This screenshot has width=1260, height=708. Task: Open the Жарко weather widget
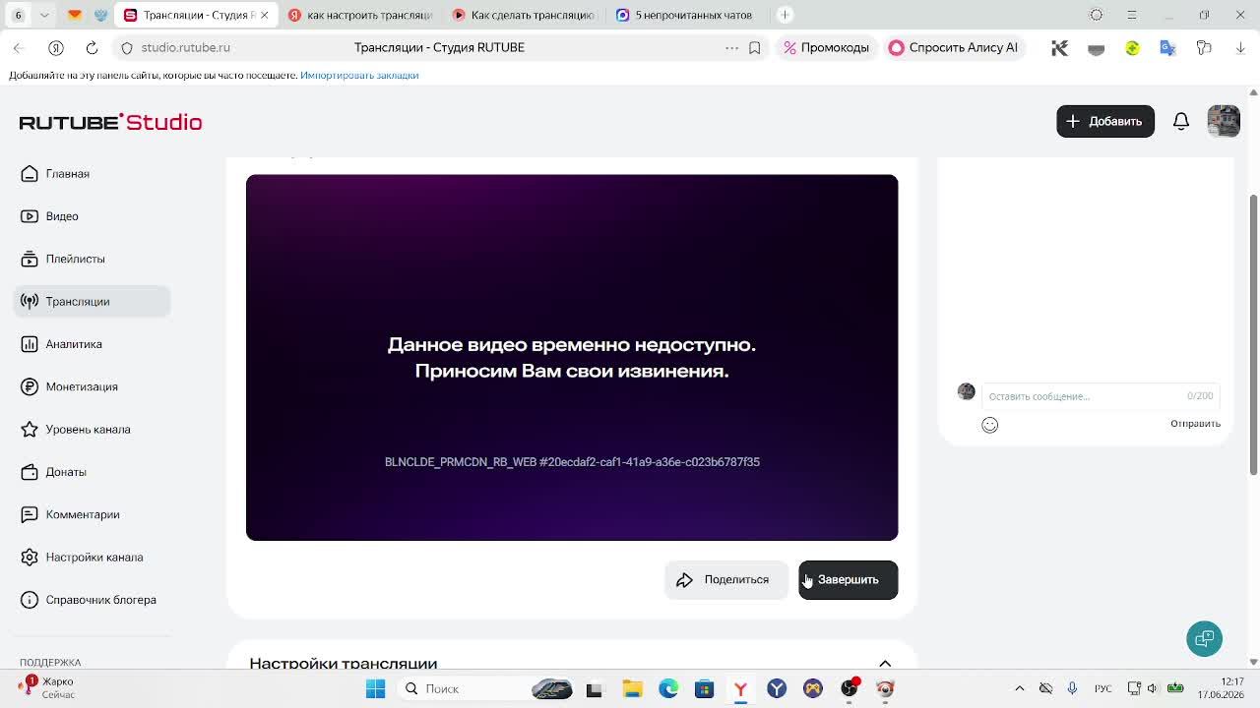point(47,688)
